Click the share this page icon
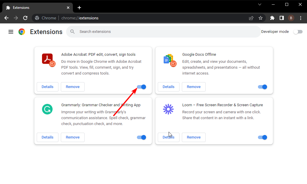 tap(251, 18)
